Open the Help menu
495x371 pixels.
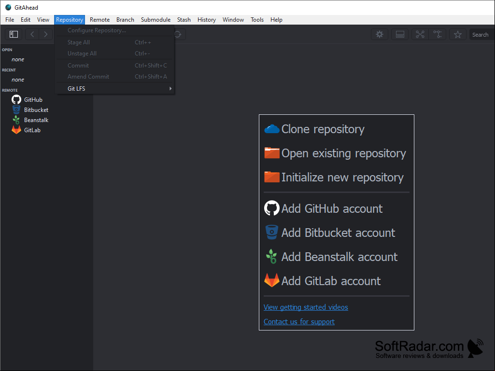click(277, 20)
